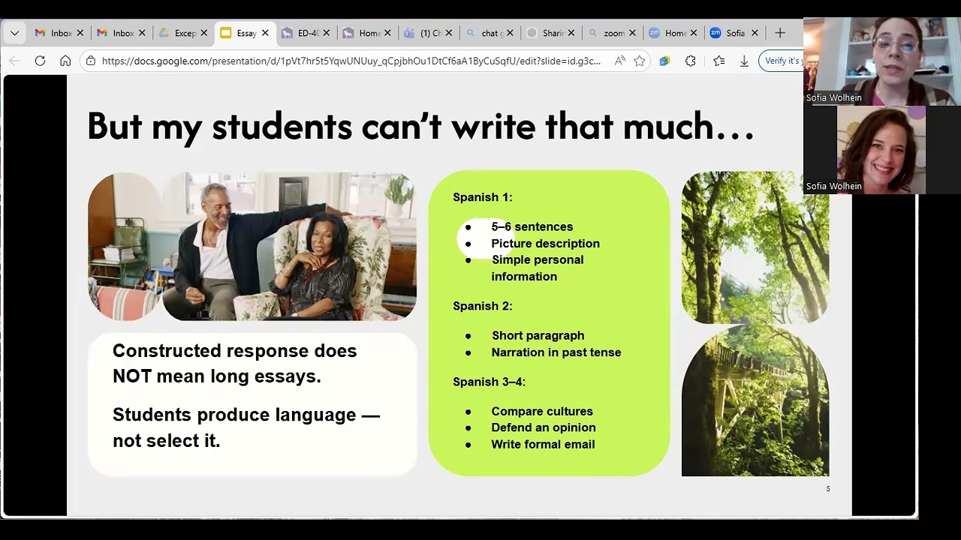Click the "Defend an opinion" bullet
Viewport: 961px width, 540px height.
coord(544,427)
